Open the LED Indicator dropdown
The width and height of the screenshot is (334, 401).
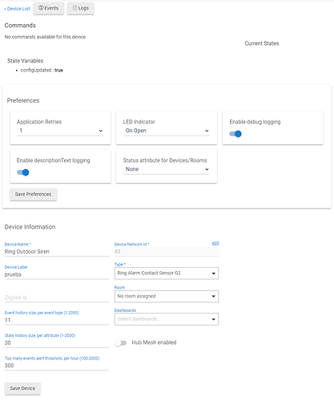(167, 131)
